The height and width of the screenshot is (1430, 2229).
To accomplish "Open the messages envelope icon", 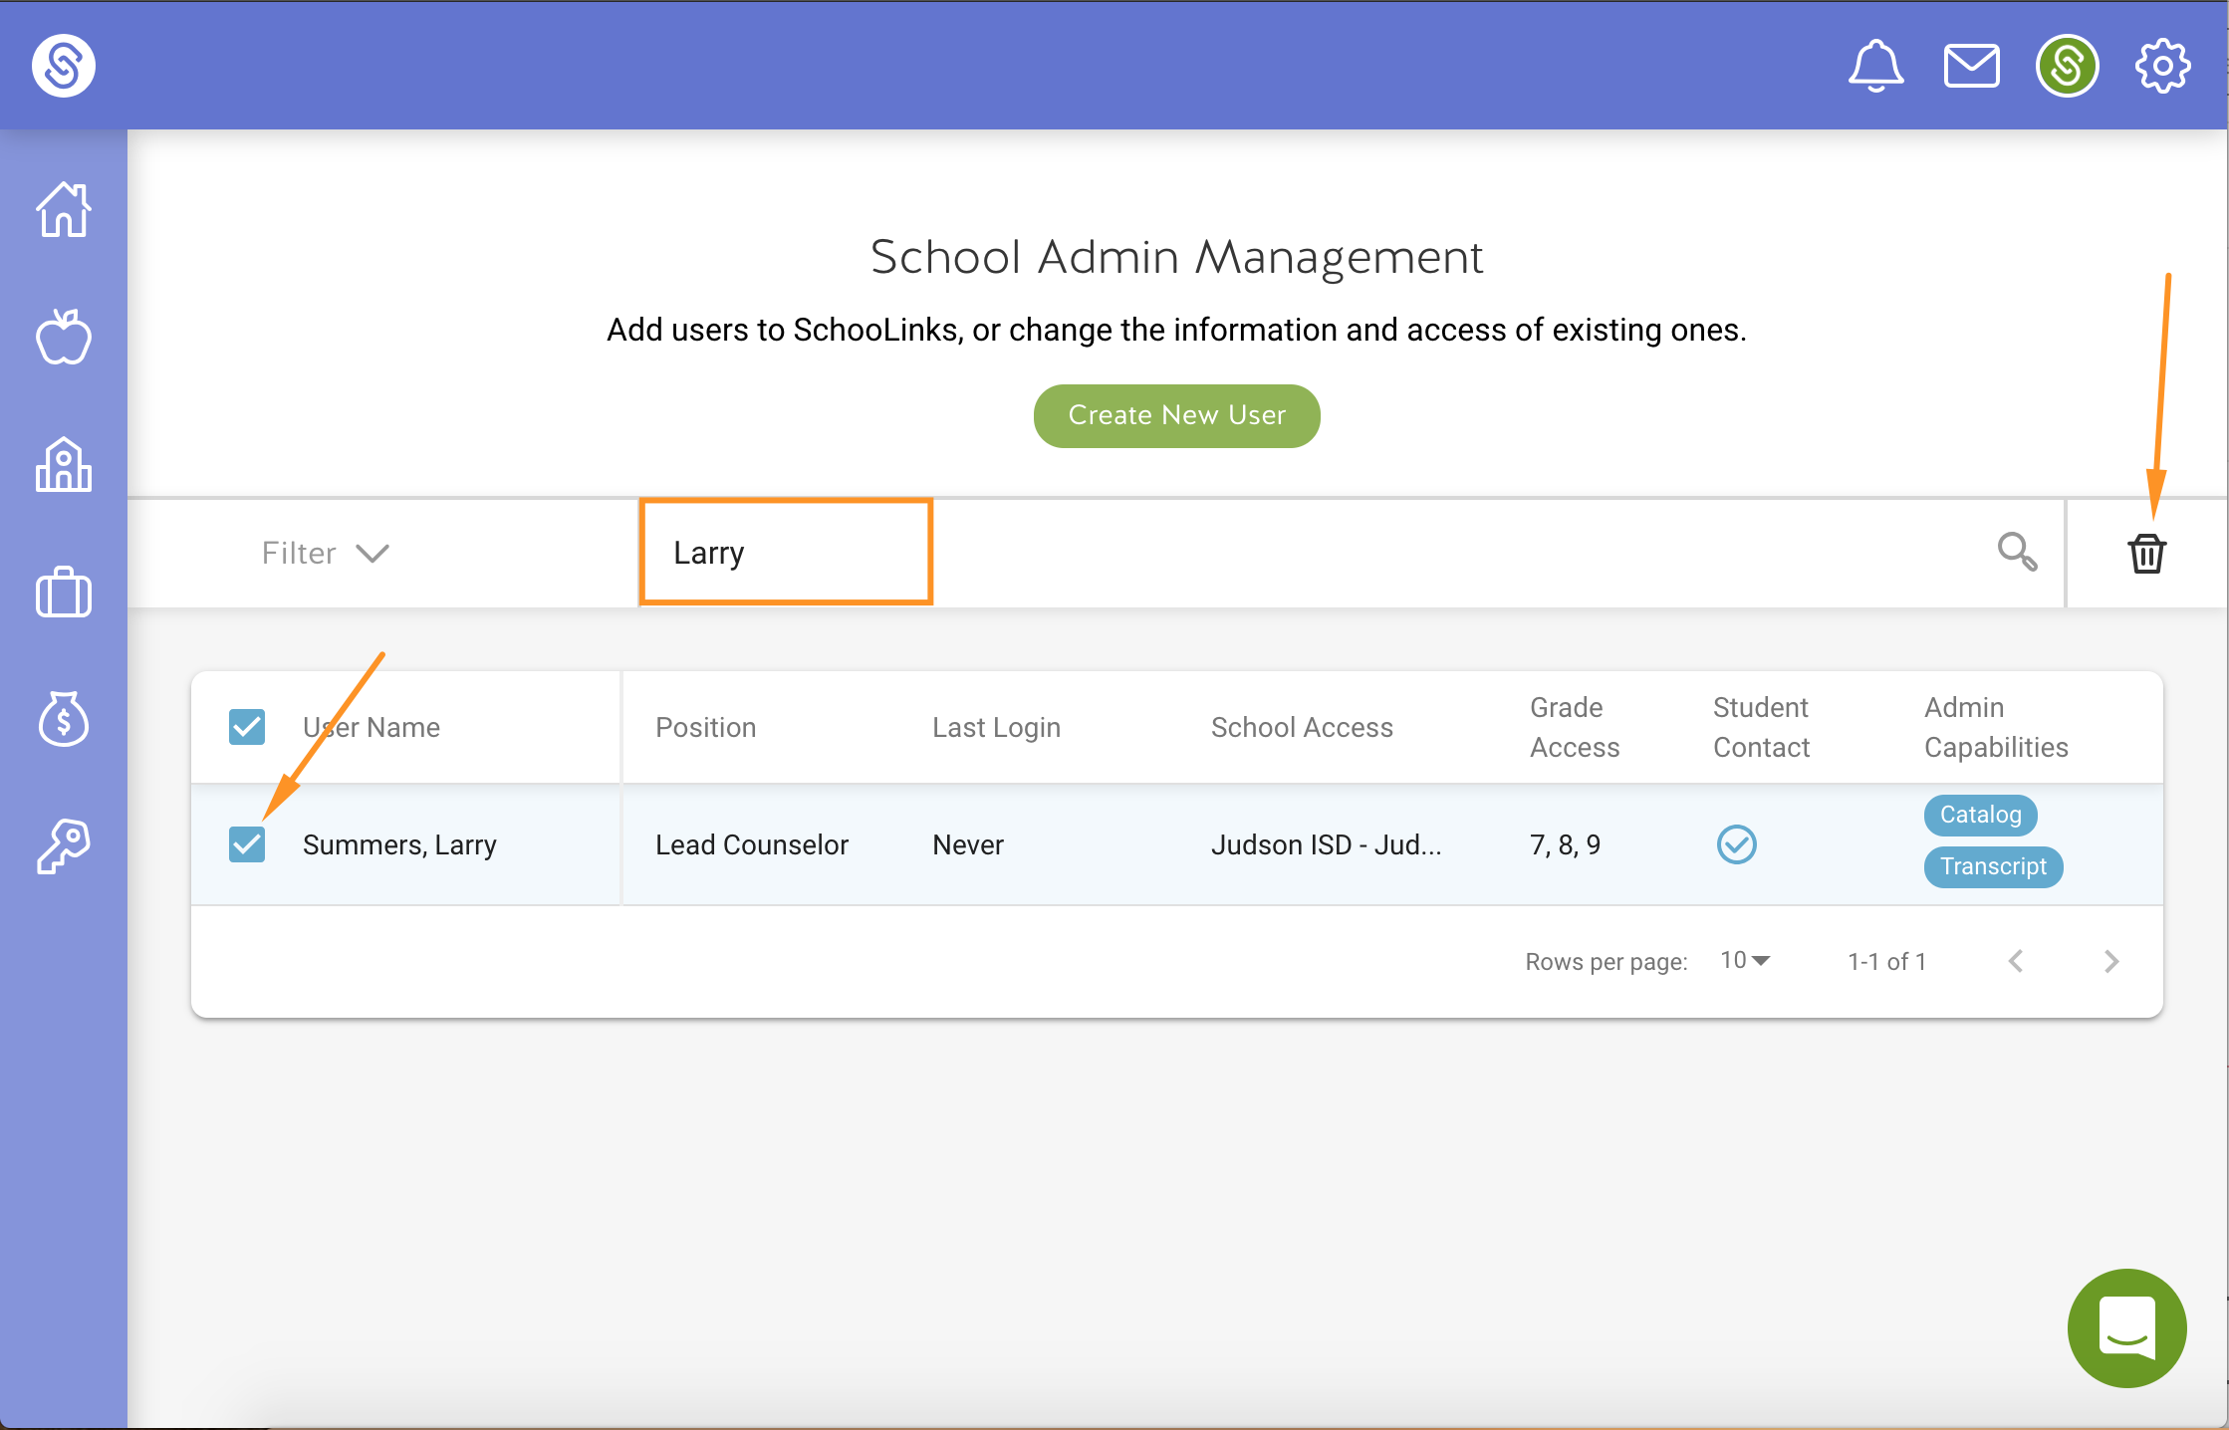I will pyautogui.click(x=1972, y=67).
